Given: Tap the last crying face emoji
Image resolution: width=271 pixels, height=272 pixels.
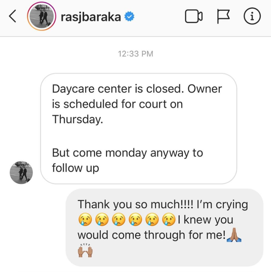Looking at the screenshot, I should tap(169, 219).
